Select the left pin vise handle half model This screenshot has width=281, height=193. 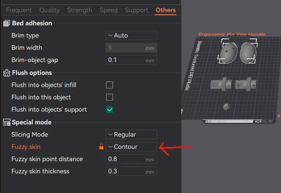228,53
